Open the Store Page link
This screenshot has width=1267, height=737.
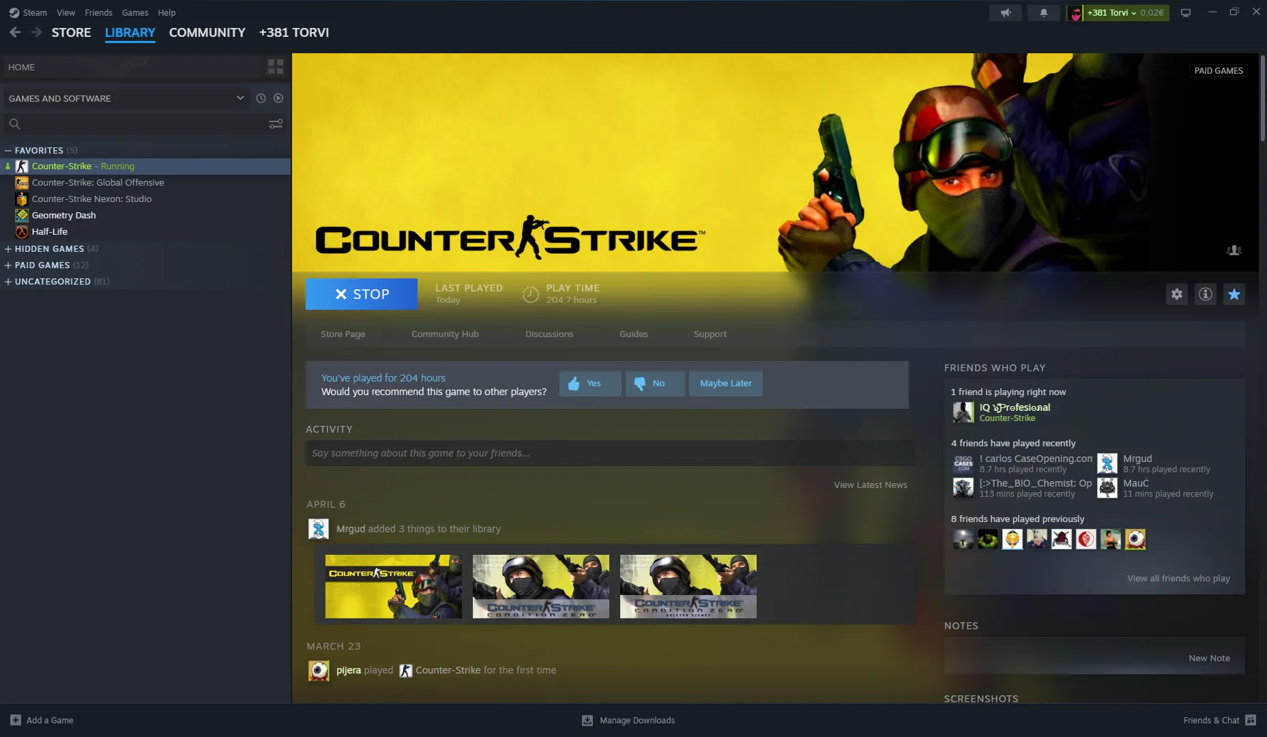[x=343, y=334]
